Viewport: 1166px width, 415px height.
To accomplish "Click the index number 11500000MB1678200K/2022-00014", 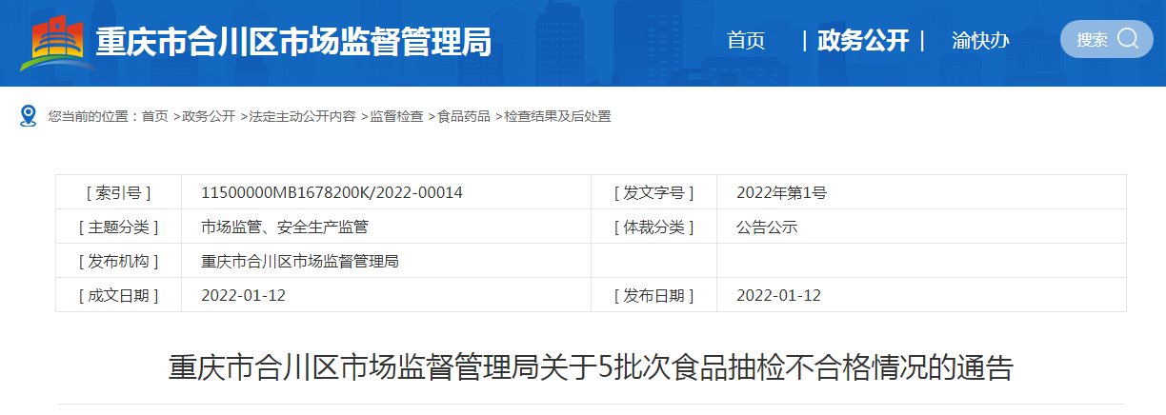I will pos(332,192).
